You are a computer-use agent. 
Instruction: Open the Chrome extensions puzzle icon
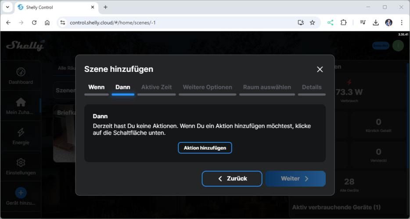(344, 22)
